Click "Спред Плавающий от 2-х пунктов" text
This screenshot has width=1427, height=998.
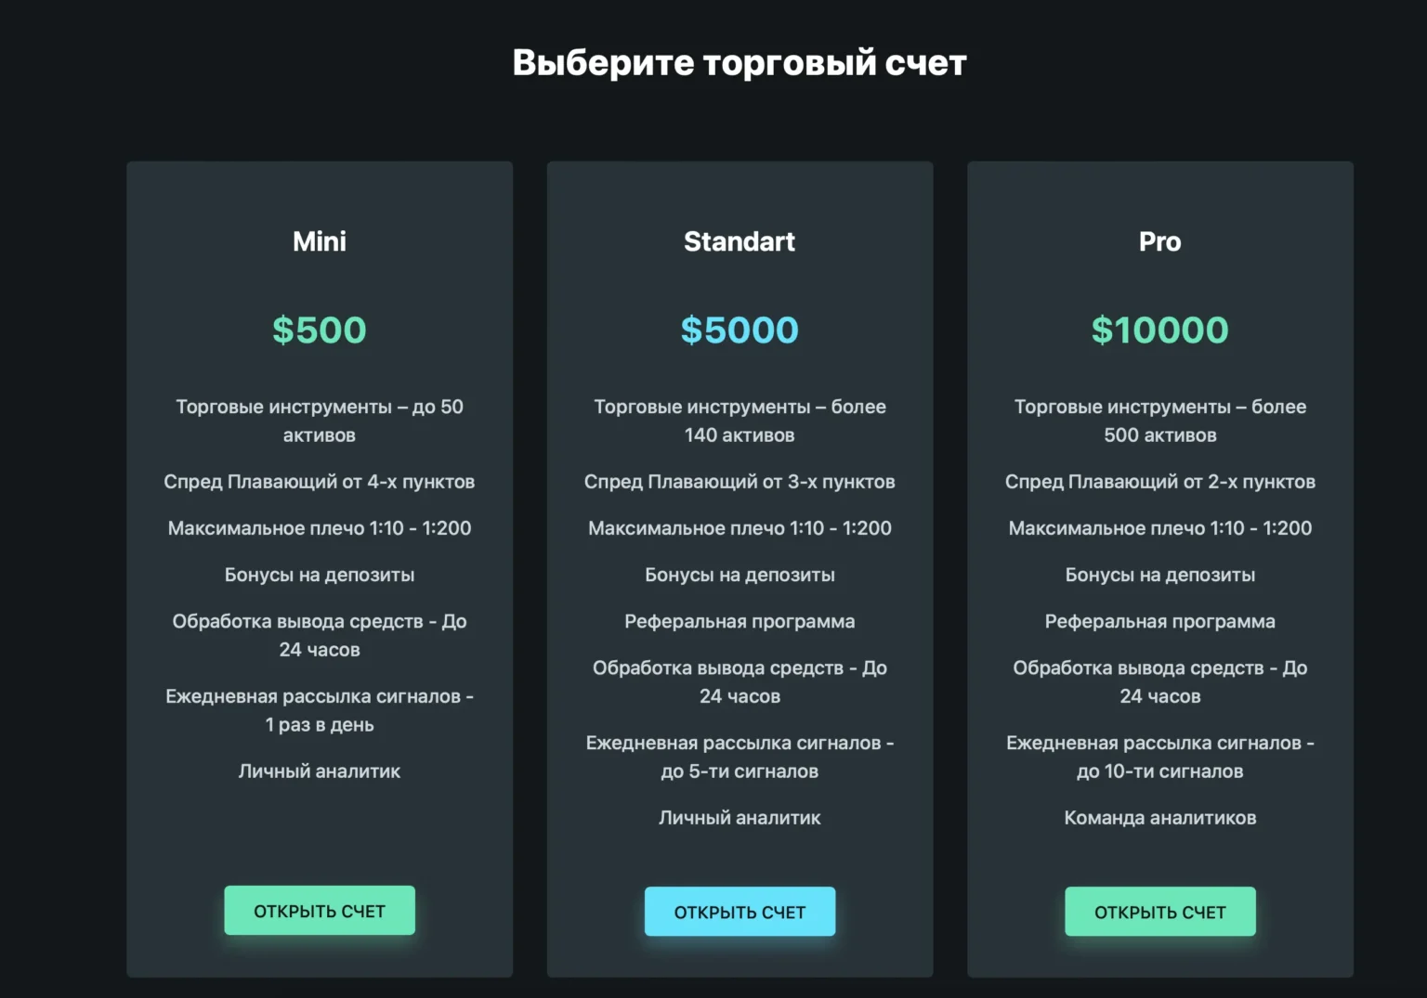coord(1159,482)
